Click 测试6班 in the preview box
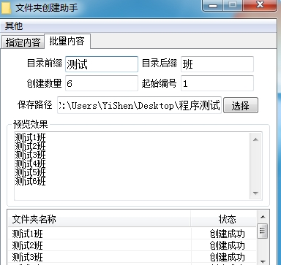This screenshot has width=281, height=265. [x=30, y=181]
